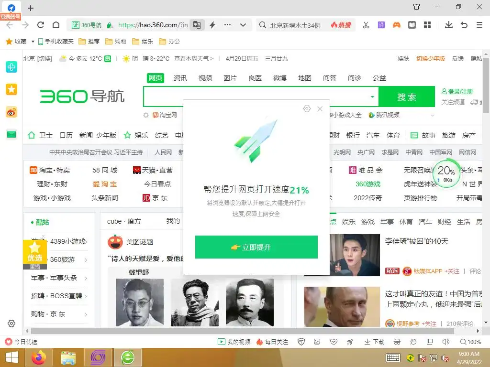This screenshot has width=490, height=367.
Task: Select the 地图 search tab
Action: [305, 78]
